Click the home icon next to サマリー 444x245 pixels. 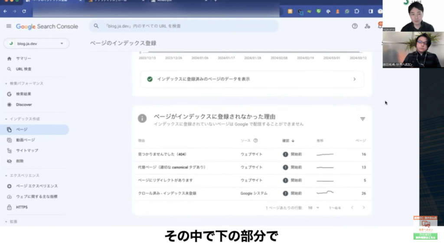[x=10, y=58]
